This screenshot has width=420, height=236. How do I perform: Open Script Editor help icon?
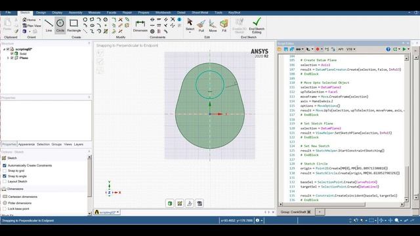coord(388,49)
